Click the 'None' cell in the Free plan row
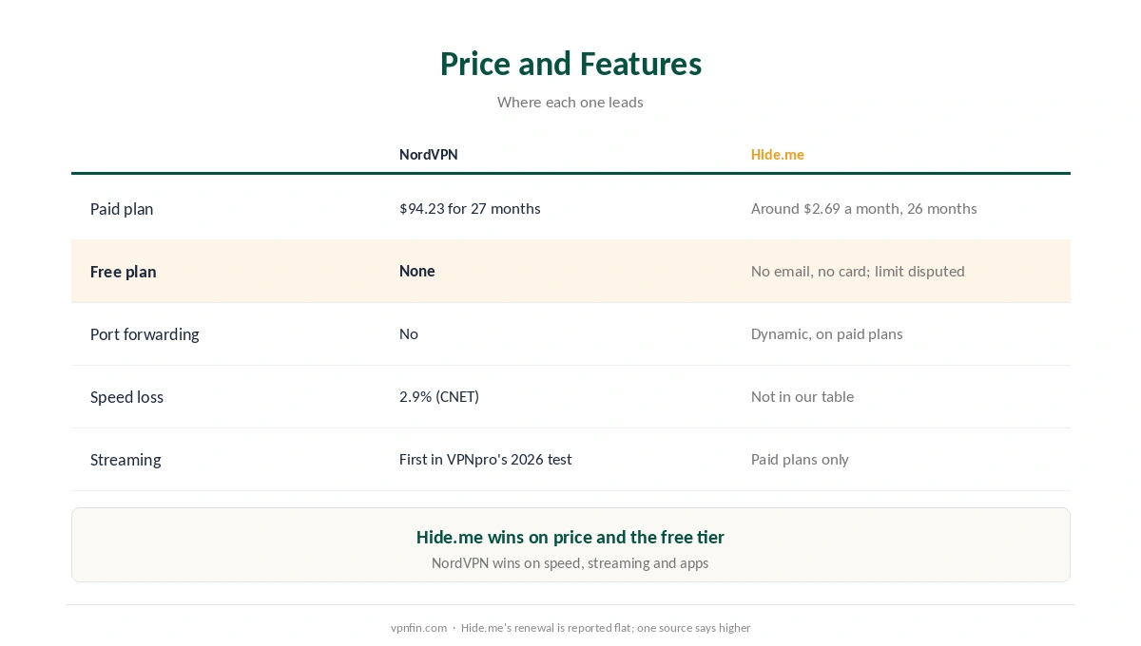The height and width of the screenshot is (646, 1141). (417, 271)
